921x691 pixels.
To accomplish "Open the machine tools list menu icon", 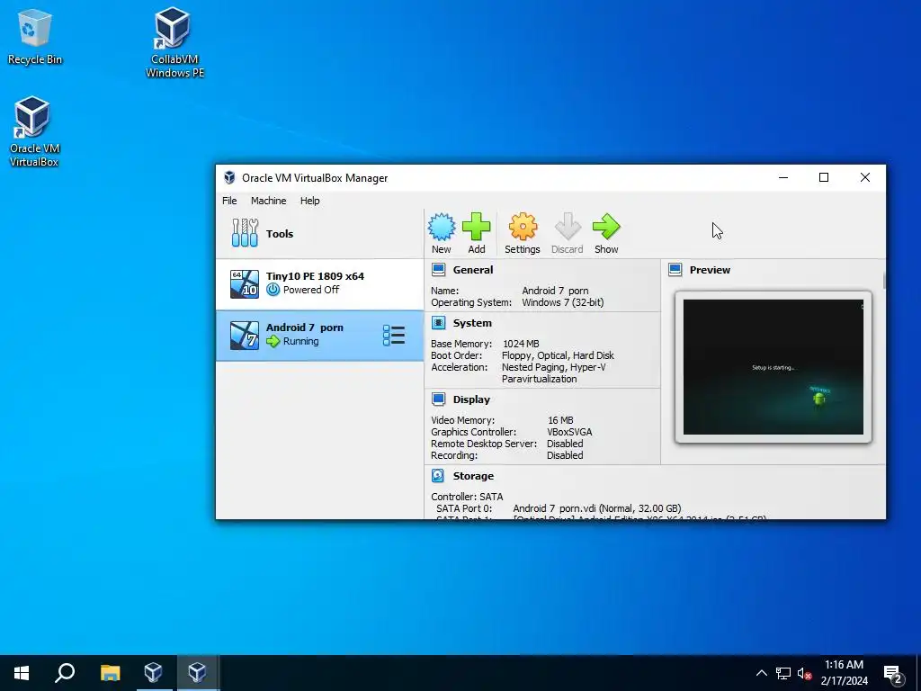I will 394,336.
